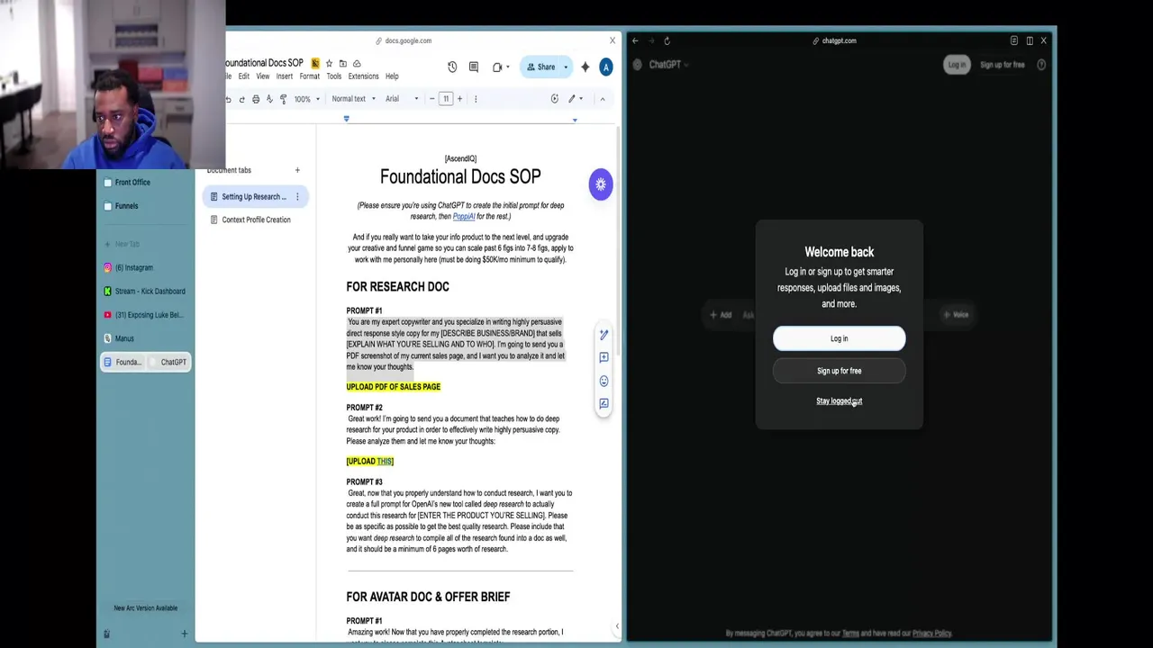Expand the Share button dropdown arrow

566,67
